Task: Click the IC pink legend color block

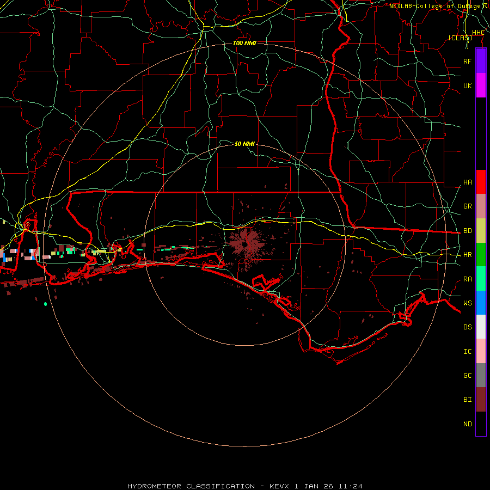Action: tap(481, 351)
